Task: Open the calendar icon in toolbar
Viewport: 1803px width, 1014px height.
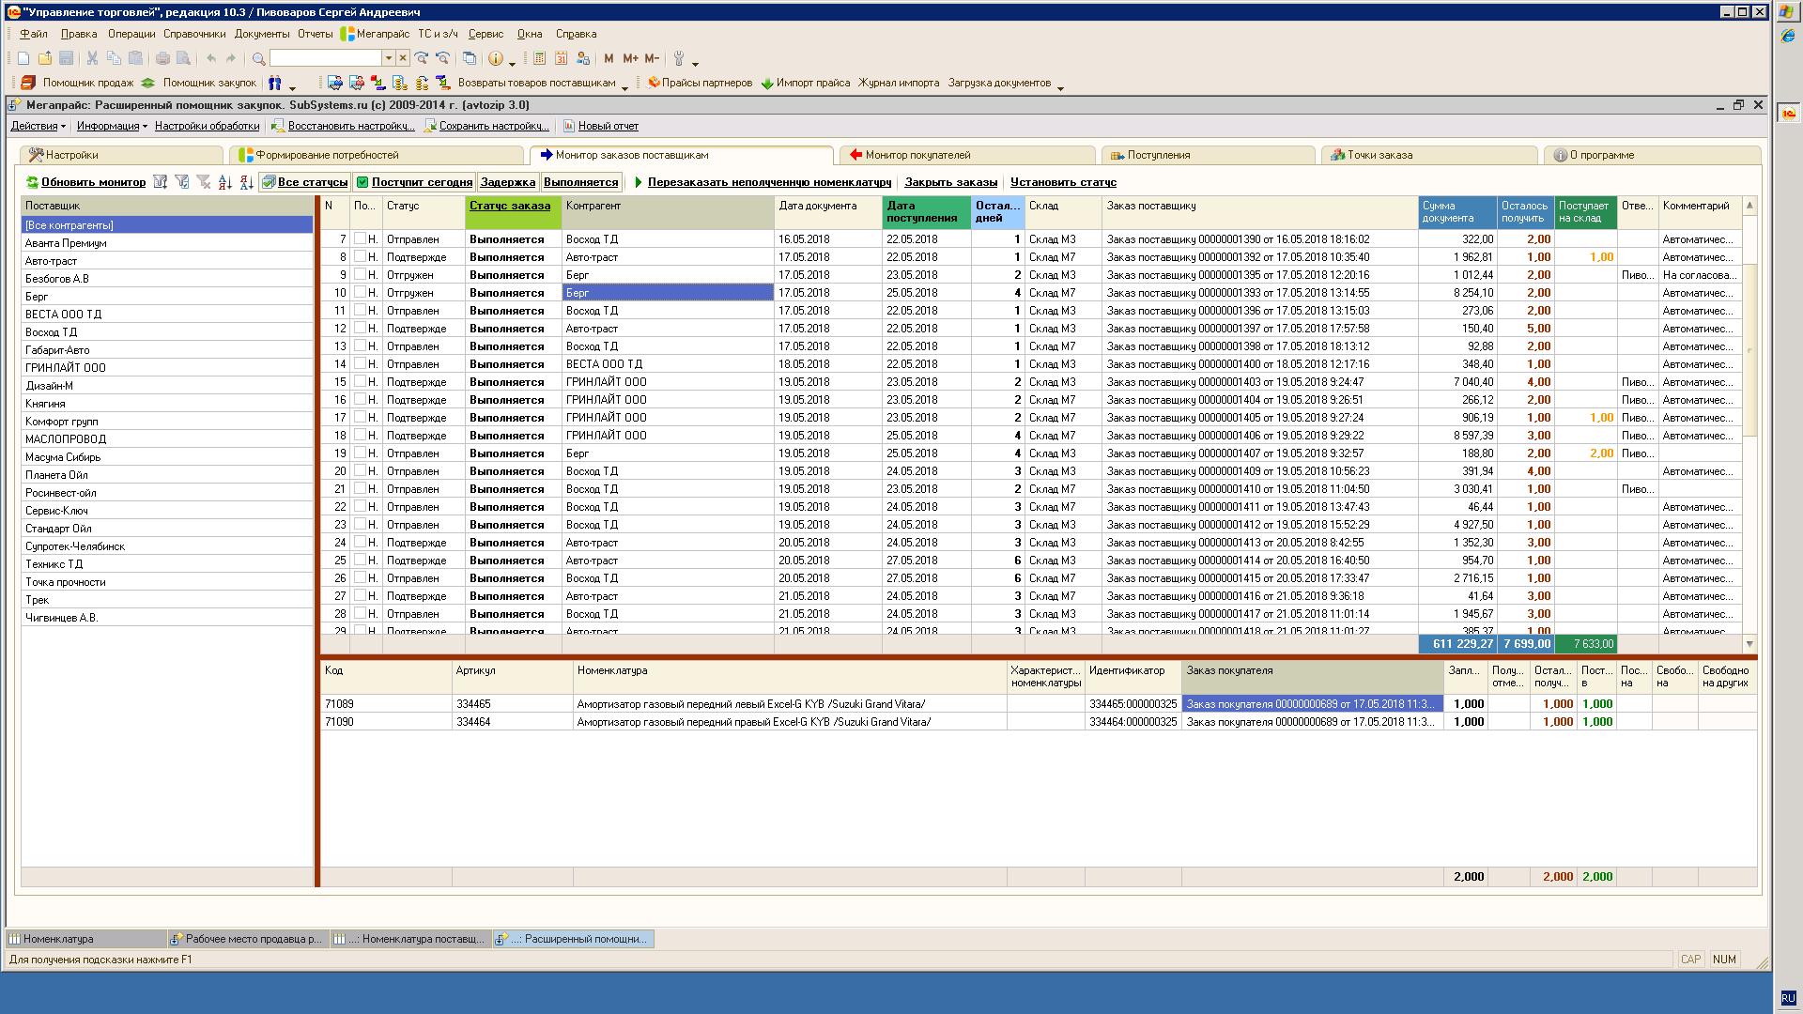Action: pos(561,58)
